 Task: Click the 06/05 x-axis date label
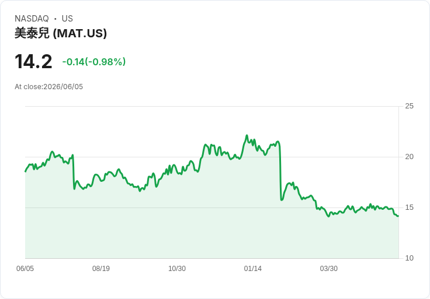[25, 268]
